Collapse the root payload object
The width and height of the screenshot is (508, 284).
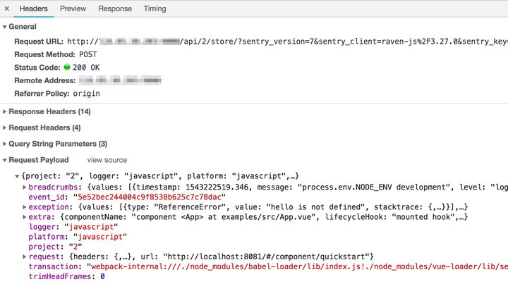pos(17,176)
